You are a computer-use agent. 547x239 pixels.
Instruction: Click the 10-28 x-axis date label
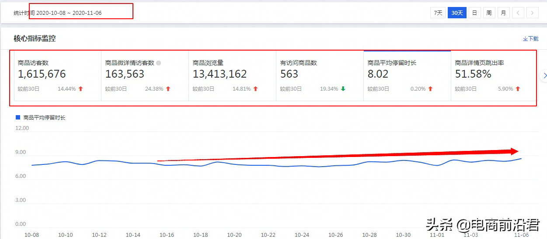coord(369,235)
